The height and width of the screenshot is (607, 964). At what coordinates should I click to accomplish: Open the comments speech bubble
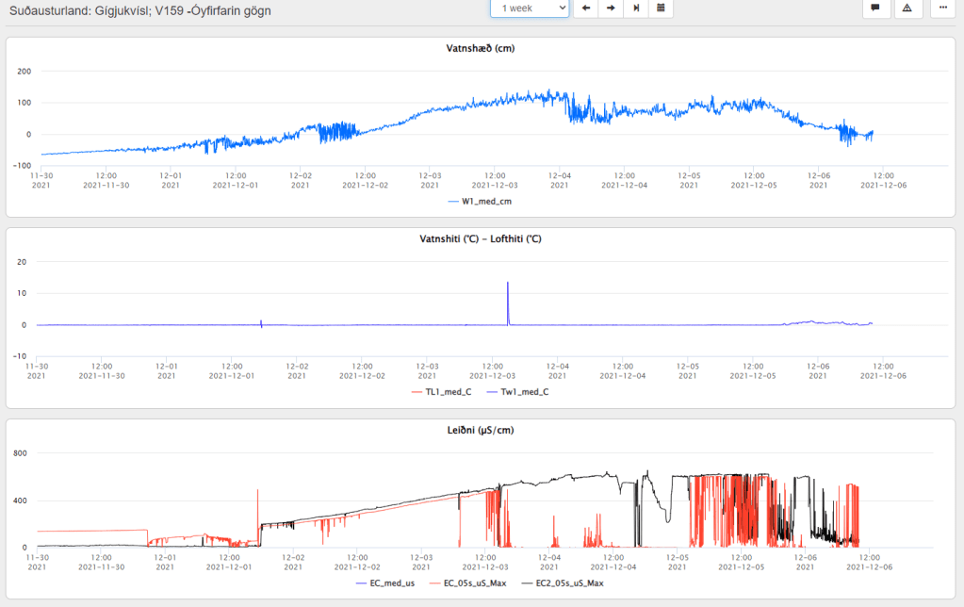(x=875, y=8)
